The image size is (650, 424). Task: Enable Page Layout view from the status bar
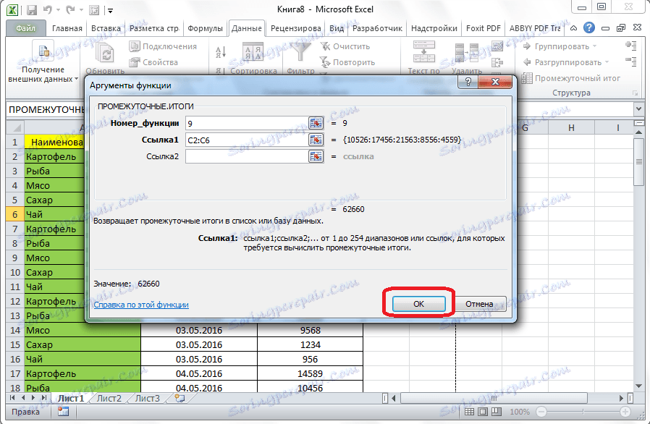coord(483,412)
